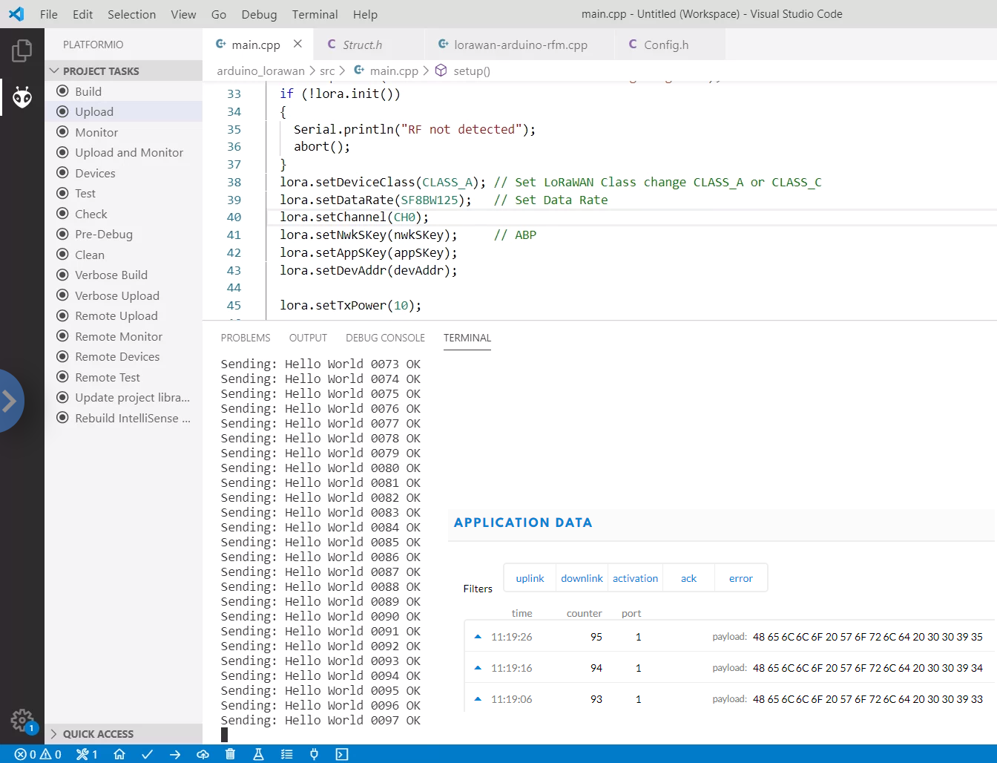The width and height of the screenshot is (997, 763).
Task: Expand the 11:19:26 uplink message row
Action: tap(478, 636)
